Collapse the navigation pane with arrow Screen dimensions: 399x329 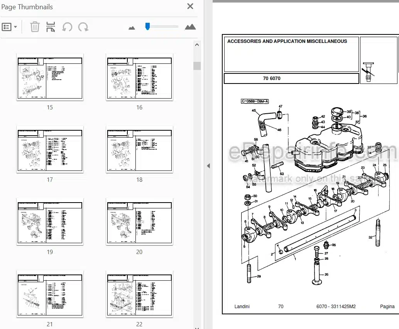[208, 166]
